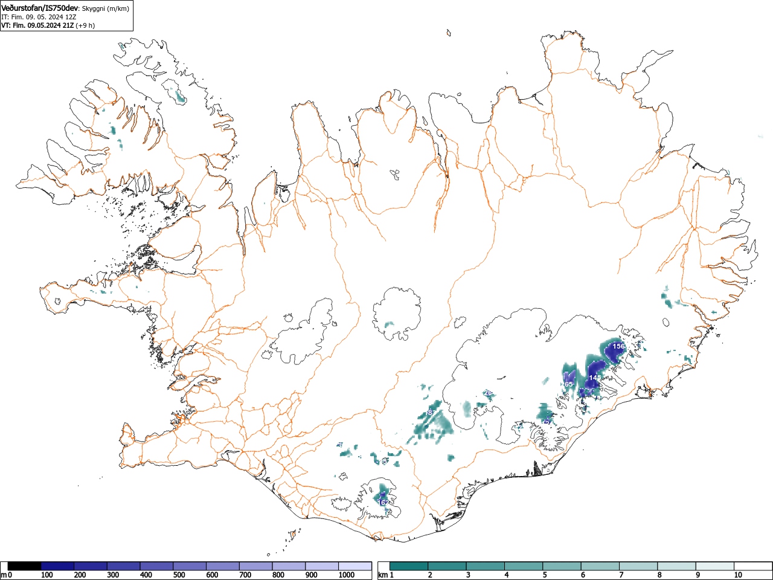Image resolution: width=773 pixels, height=580 pixels.
Task: Click the '100' tick label on meter scale
Action: [x=47, y=576]
